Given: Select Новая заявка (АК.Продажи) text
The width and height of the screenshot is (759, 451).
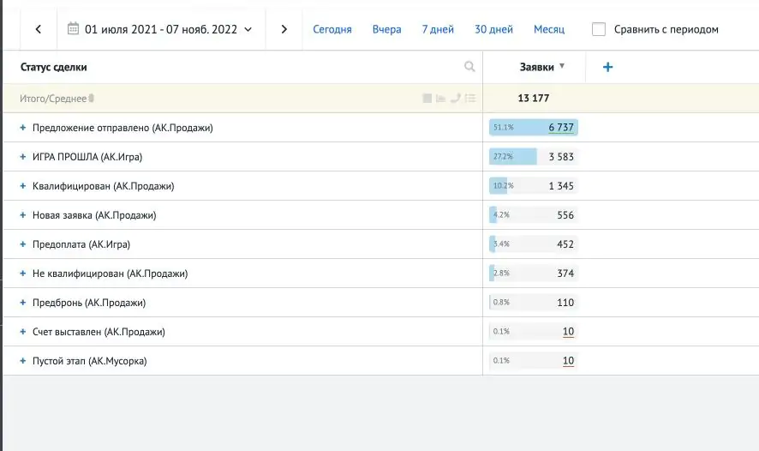Looking at the screenshot, I should pyautogui.click(x=94, y=215).
